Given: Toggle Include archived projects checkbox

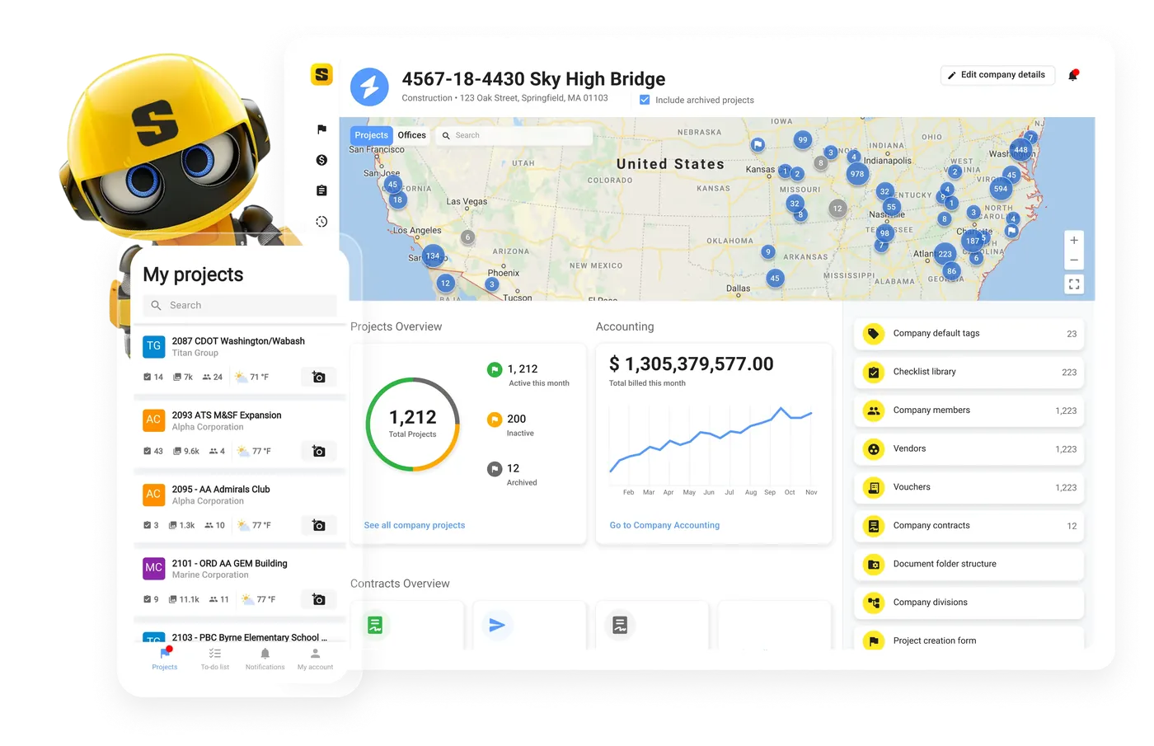Looking at the screenshot, I should (x=645, y=100).
